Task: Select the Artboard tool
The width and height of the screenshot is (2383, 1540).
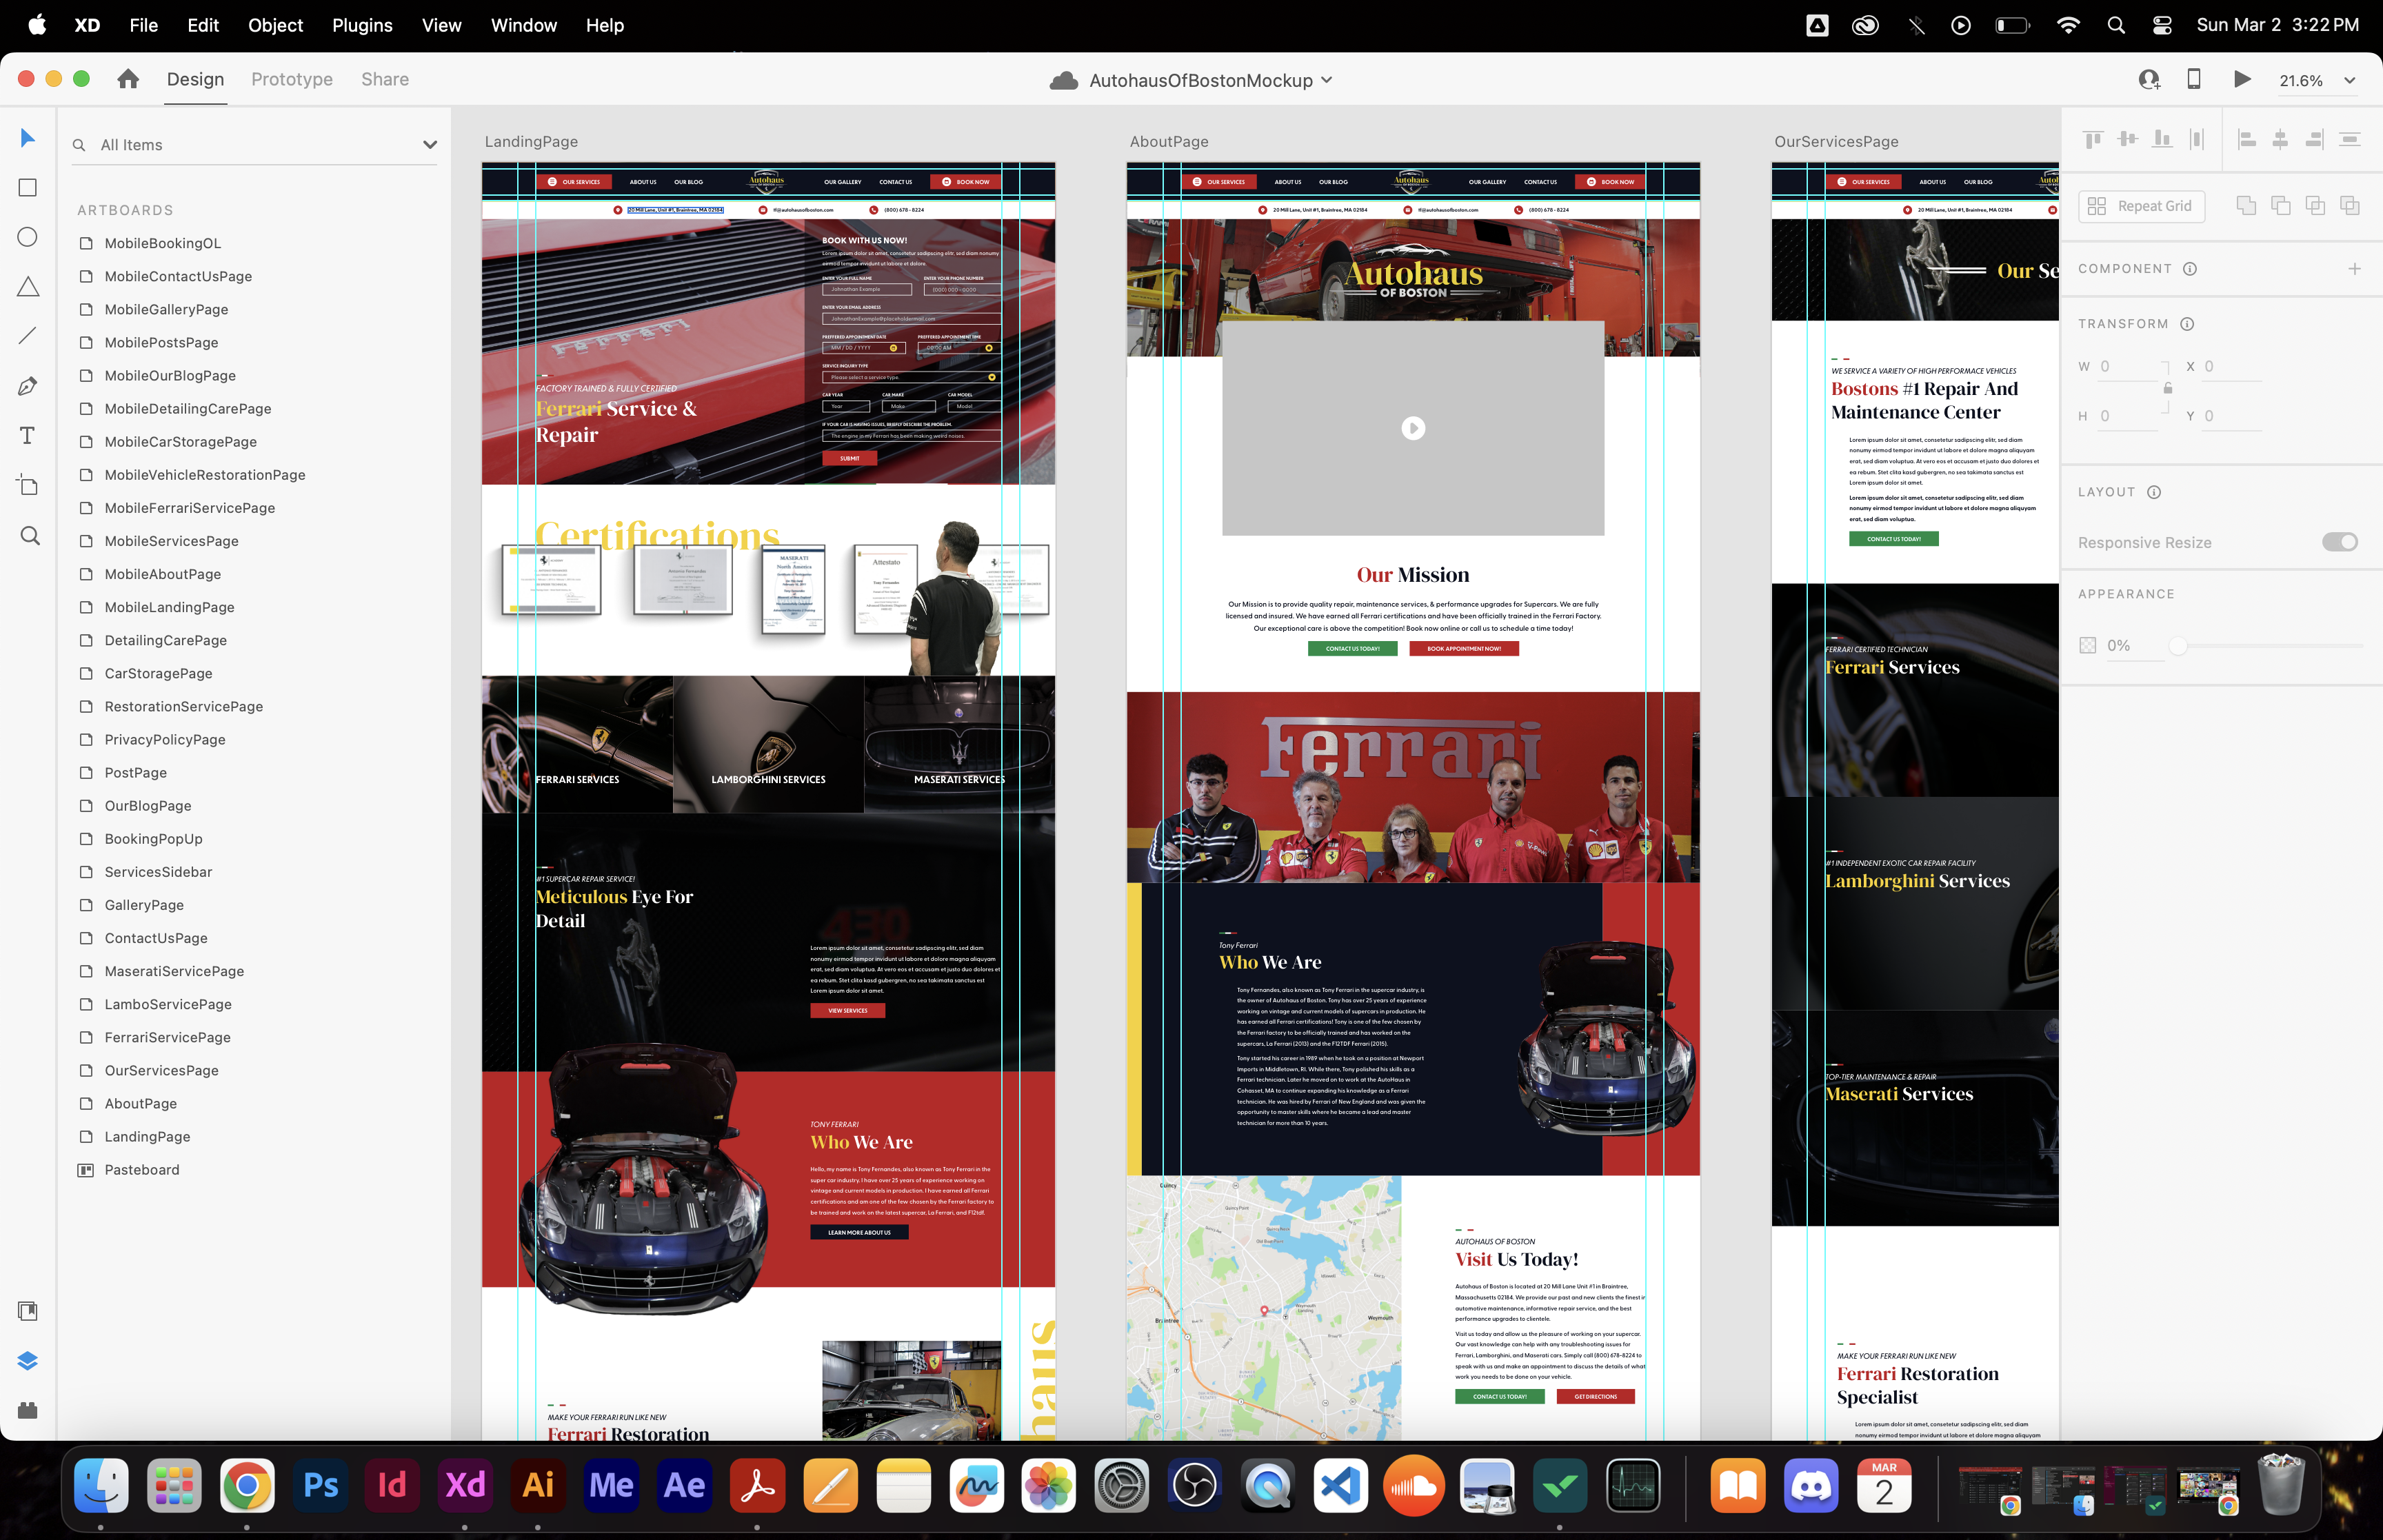Action: pyautogui.click(x=28, y=486)
